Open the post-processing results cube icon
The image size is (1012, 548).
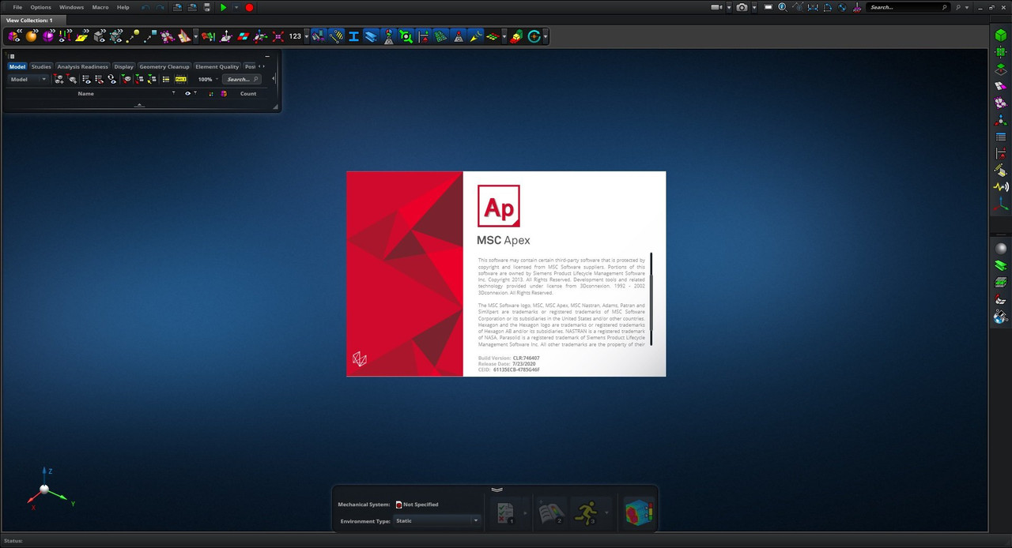[x=639, y=512]
